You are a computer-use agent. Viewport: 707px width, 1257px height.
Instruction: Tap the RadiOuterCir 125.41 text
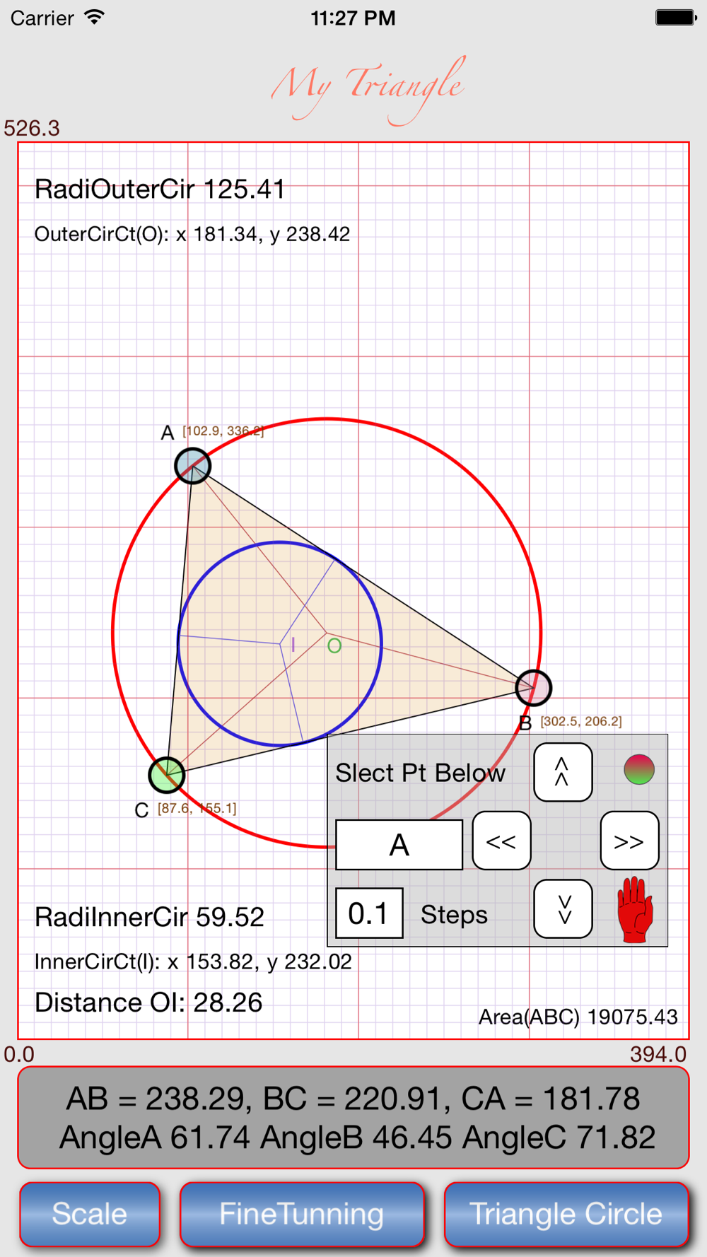click(160, 189)
